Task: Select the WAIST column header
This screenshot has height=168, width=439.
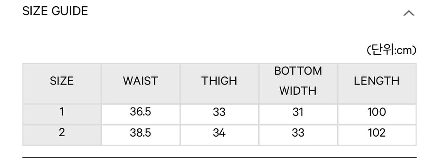Action: pos(140,81)
